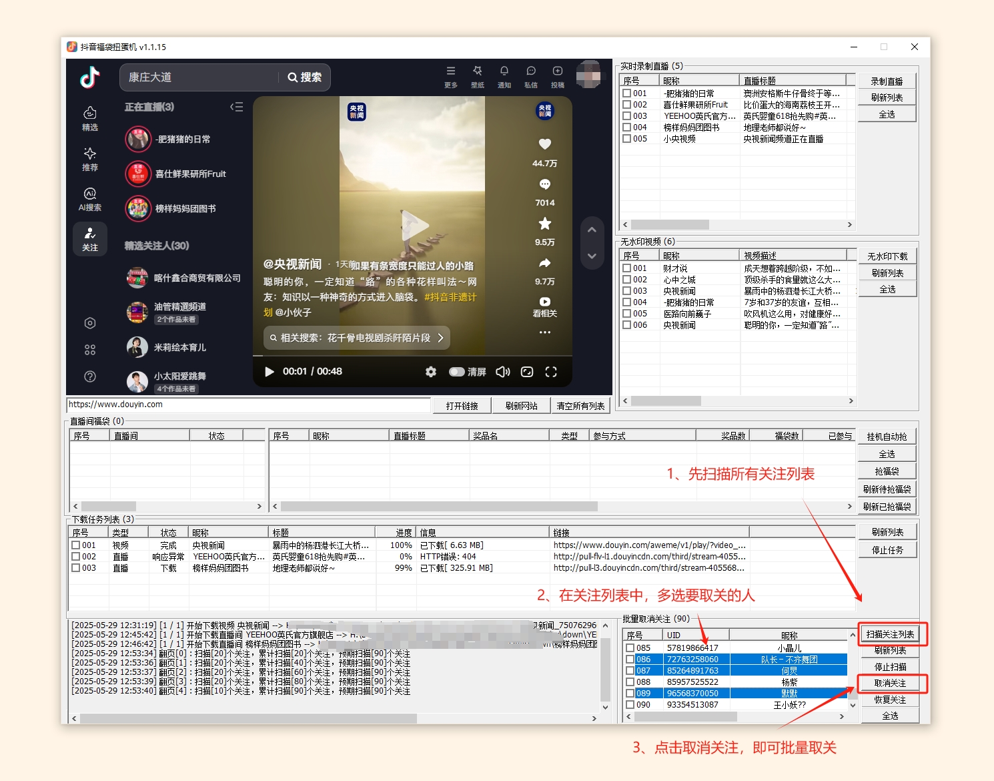Collapse the 正在直播 list with the arrow

[236, 107]
